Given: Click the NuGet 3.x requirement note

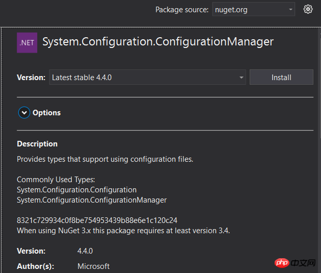Looking at the screenshot, I should point(123,231).
